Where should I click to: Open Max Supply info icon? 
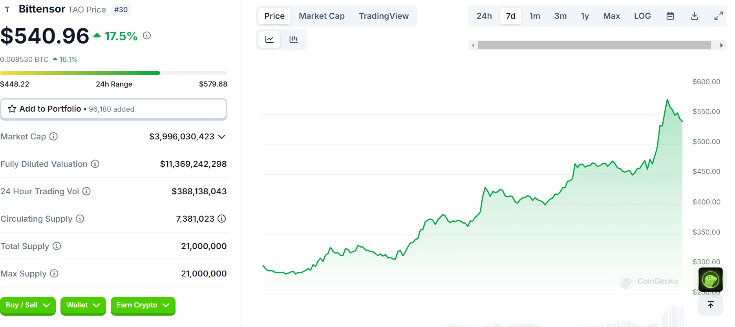54,273
